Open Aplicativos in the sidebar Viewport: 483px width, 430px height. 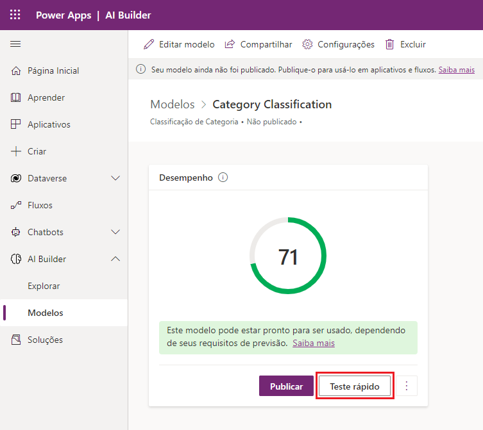click(64, 124)
